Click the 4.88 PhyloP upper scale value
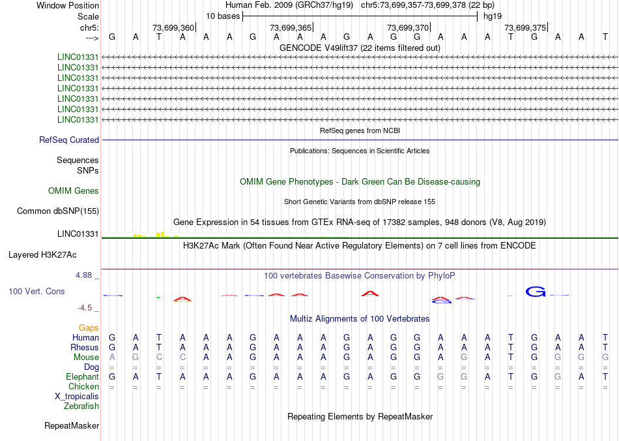Image resolution: width=619 pixels, height=441 pixels. click(x=83, y=275)
